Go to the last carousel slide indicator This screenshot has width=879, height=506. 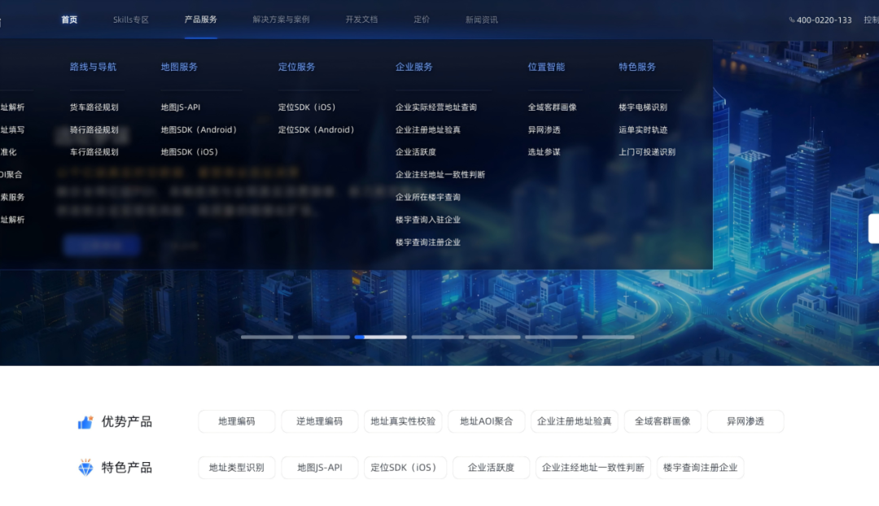(608, 338)
